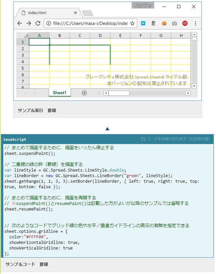Close the browser window
The width and height of the screenshot is (216, 274).
click(x=194, y=7)
